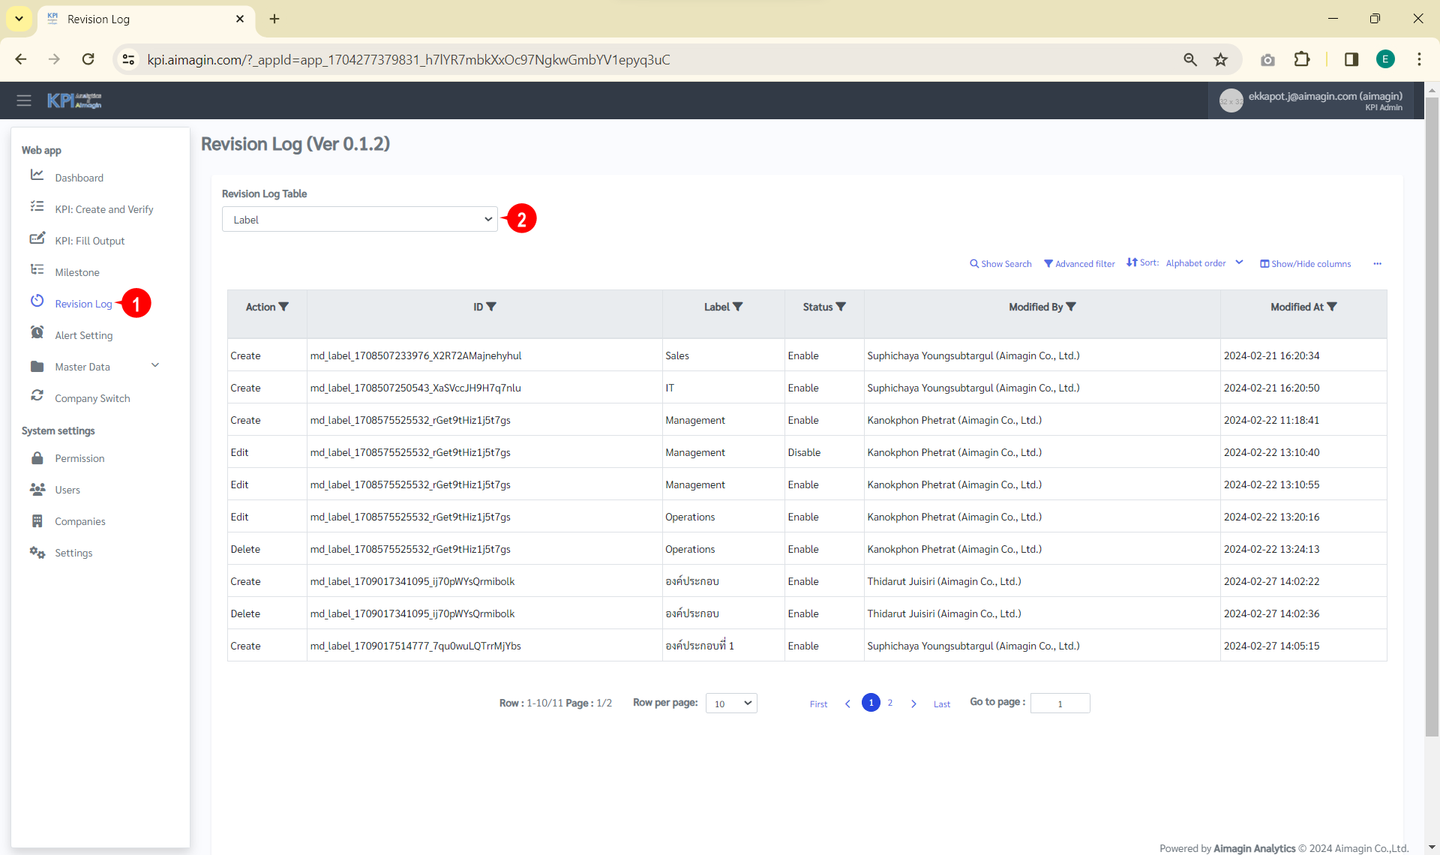Viewport: 1440px width, 855px height.
Task: Switch to page 2 of results
Action: point(889,703)
